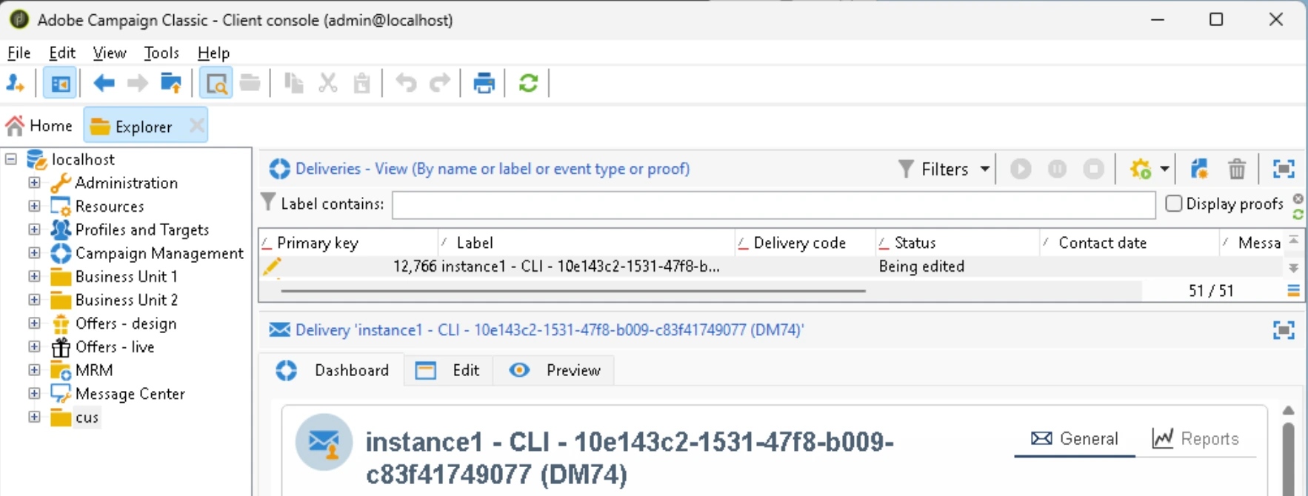Go forward with the right arrow icon
Image resolution: width=1308 pixels, height=496 pixels.
137,84
